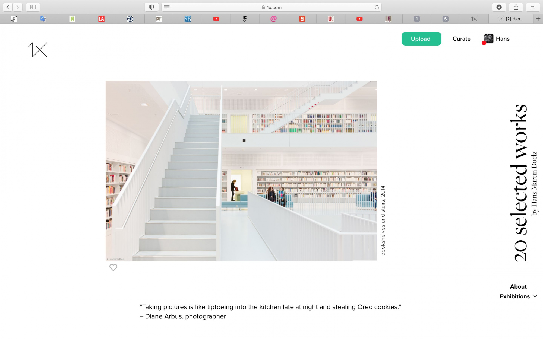Viewport: 543px width, 339px height.
Task: Open the About link
Action: tap(518, 287)
